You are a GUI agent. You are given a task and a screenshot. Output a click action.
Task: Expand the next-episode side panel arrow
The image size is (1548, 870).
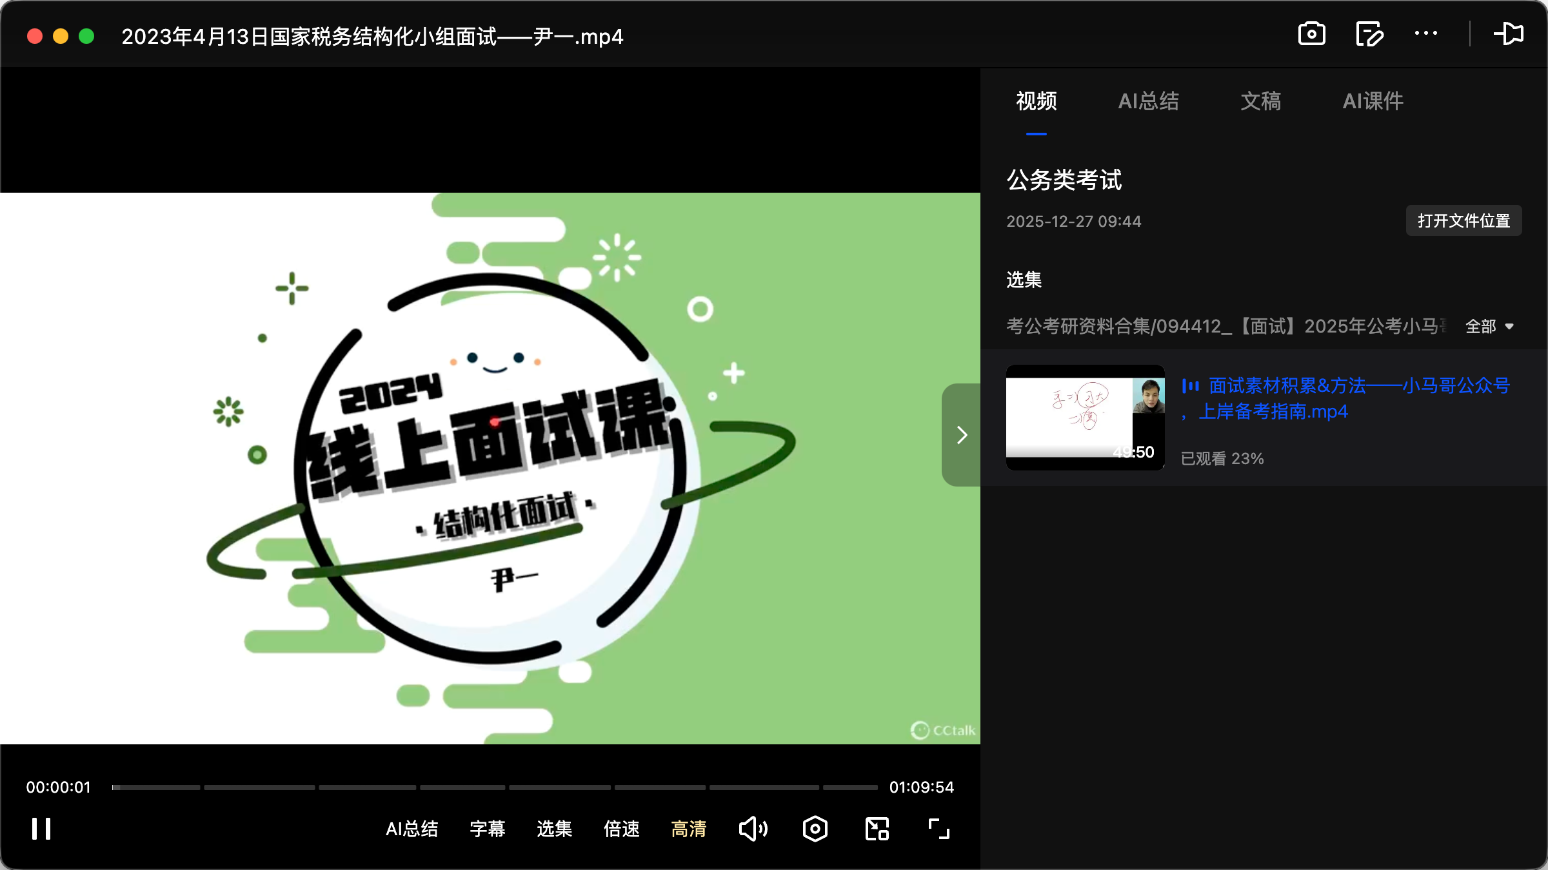pos(961,435)
